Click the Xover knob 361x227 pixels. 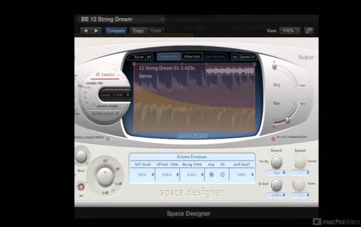tap(299, 184)
